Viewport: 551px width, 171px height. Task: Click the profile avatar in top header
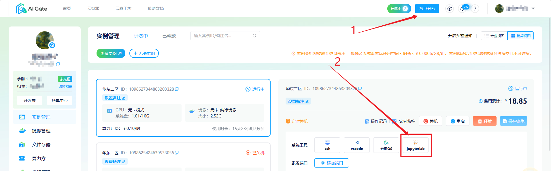(499, 9)
